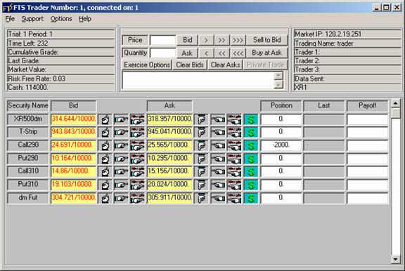Screen dimensions: 405x271
Task: Click the dollar sign icon in the Put310 row
Action: coord(251,185)
